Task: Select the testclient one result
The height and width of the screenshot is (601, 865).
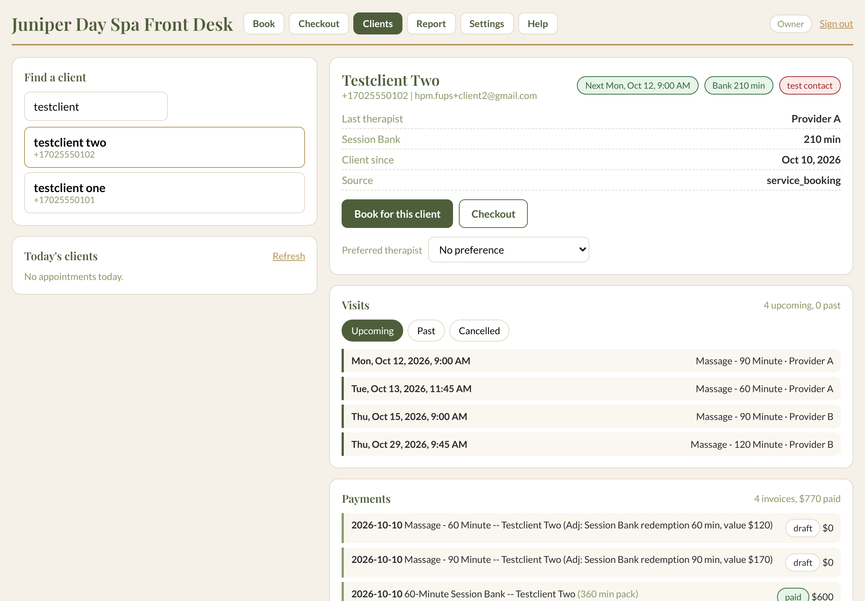Action: tap(165, 193)
